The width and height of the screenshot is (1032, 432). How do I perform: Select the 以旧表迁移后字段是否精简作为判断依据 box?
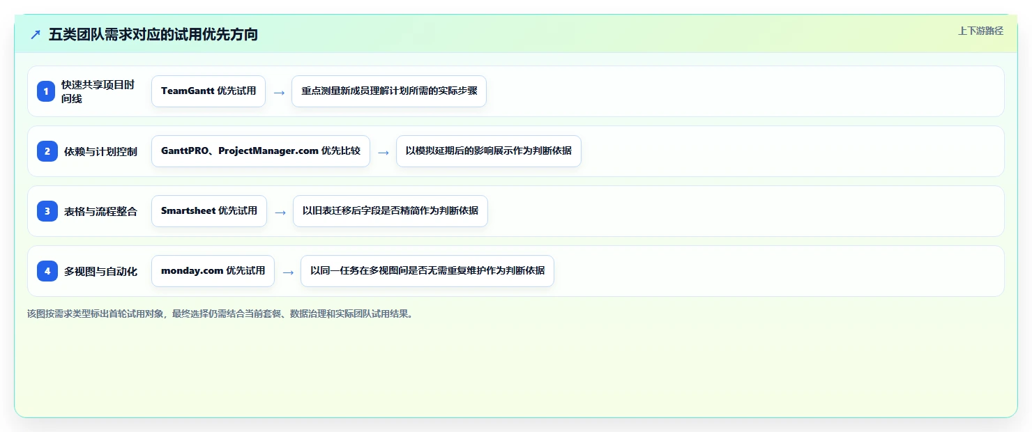pyautogui.click(x=390, y=211)
